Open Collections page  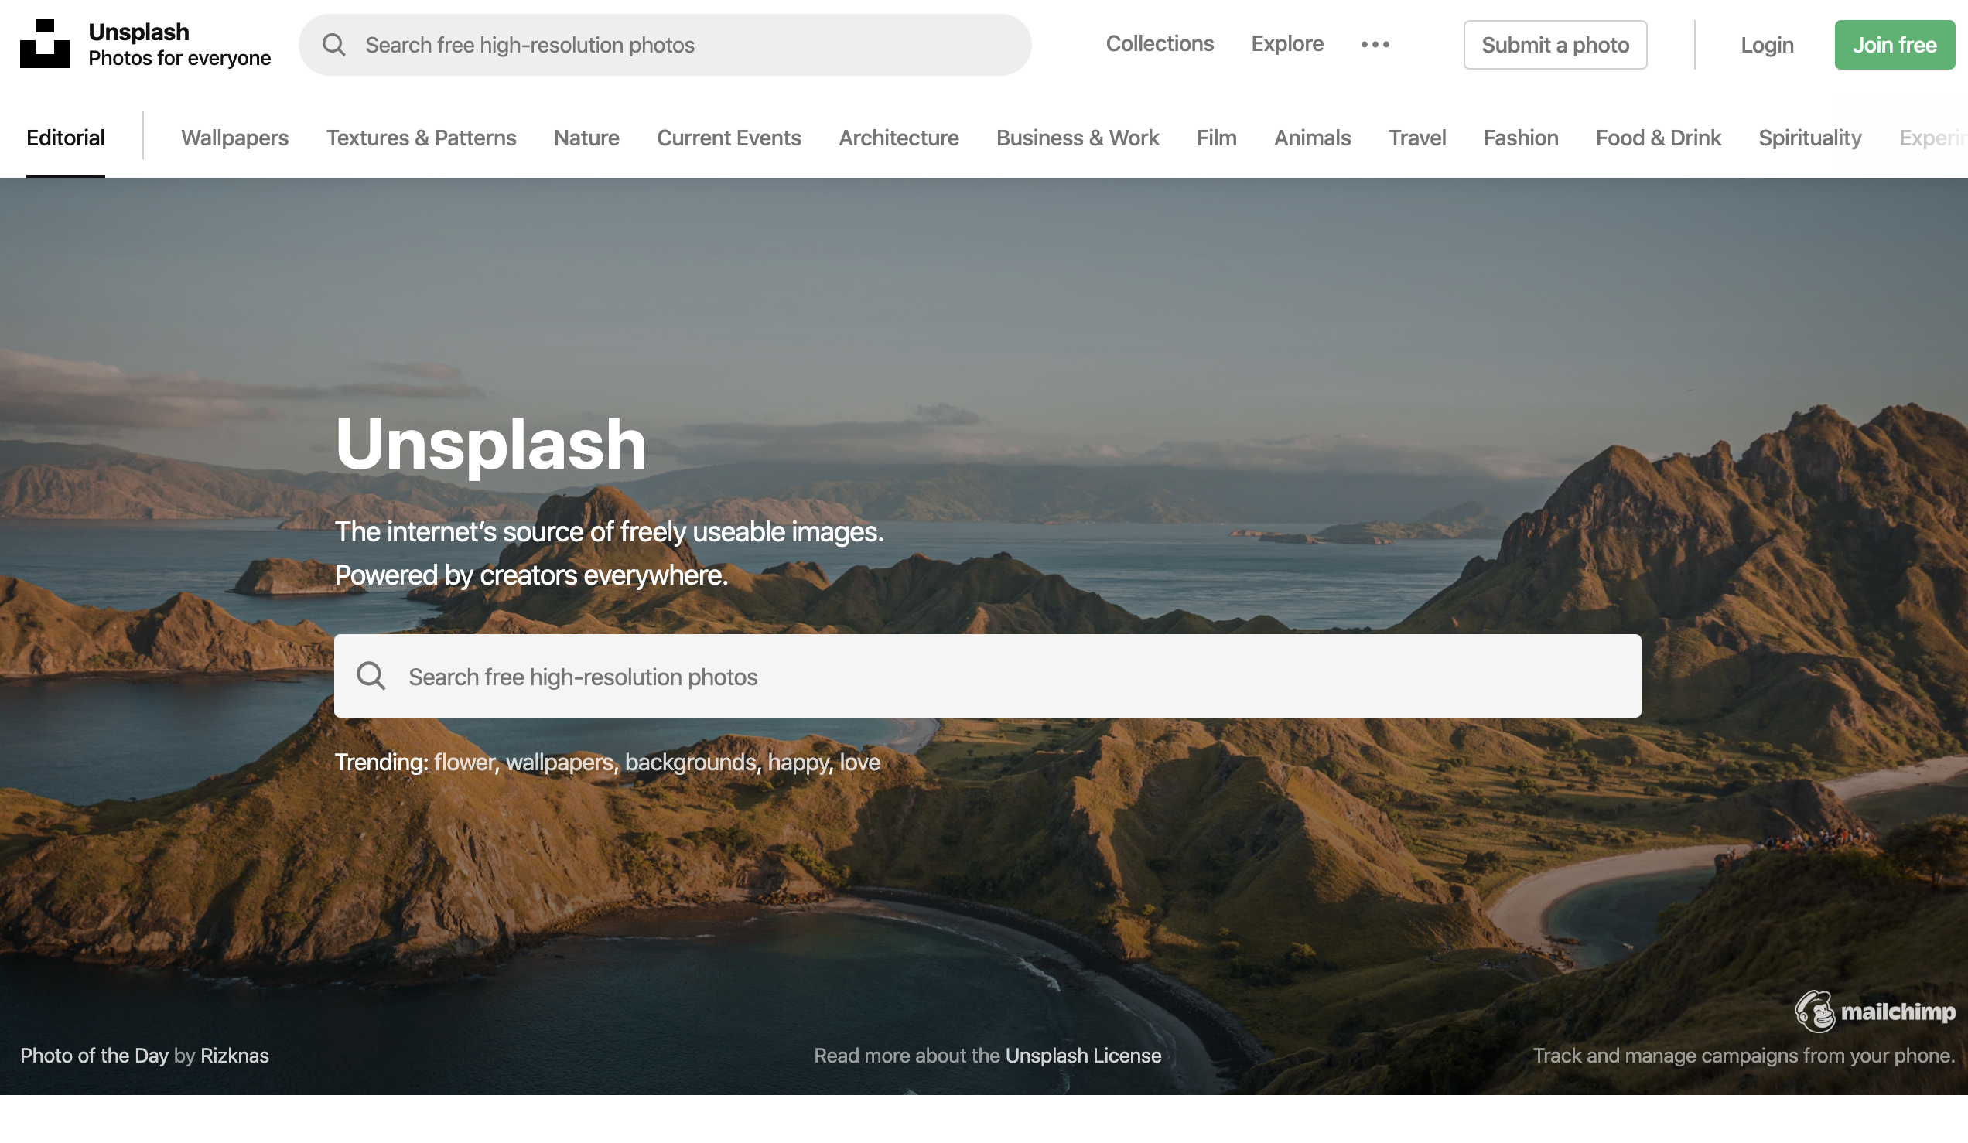tap(1160, 44)
